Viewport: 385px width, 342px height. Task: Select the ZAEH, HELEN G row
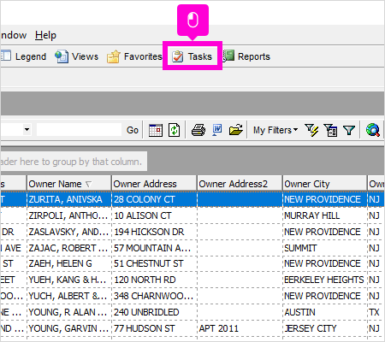coord(192,263)
